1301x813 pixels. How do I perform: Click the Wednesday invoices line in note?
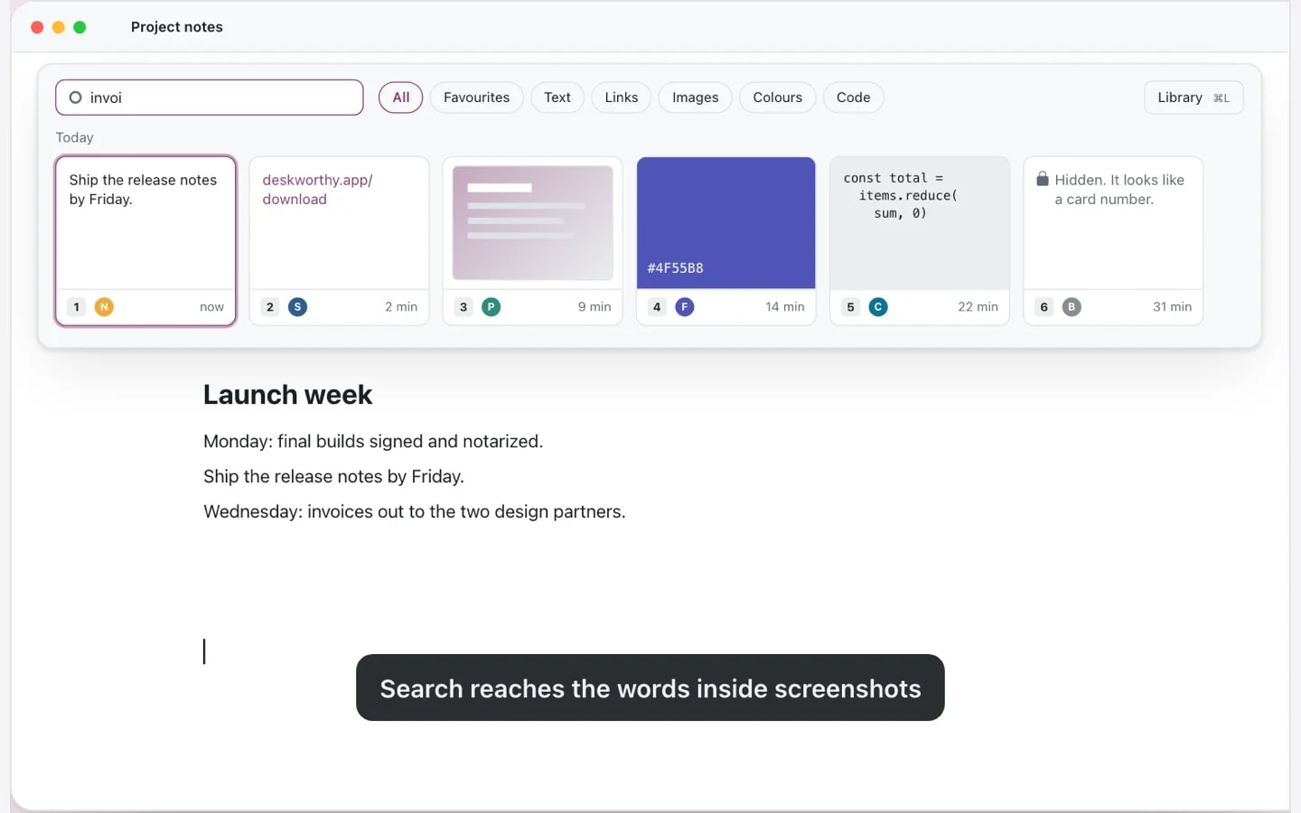click(x=415, y=512)
